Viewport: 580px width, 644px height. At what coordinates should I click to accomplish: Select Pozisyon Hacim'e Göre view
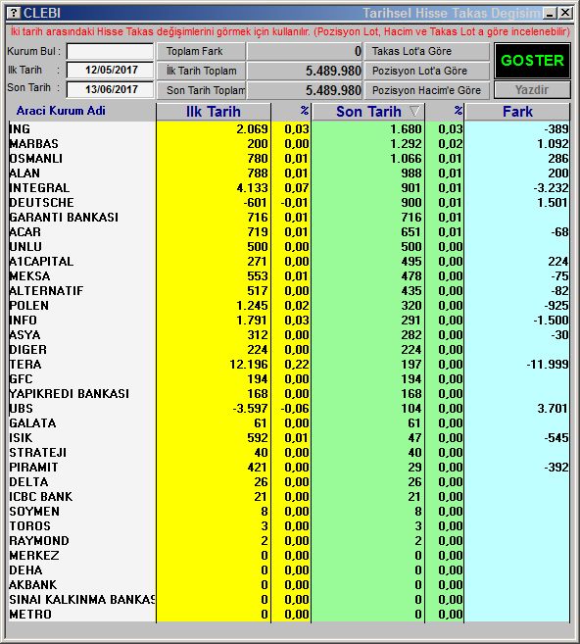427,90
